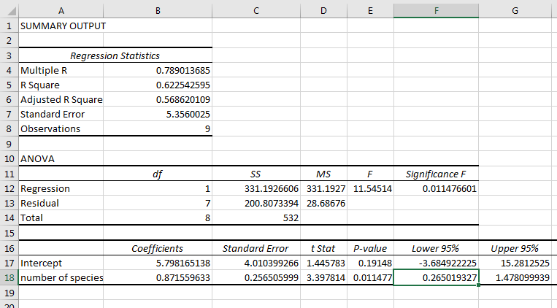
Task: Select the df header cell
Action: (158, 174)
